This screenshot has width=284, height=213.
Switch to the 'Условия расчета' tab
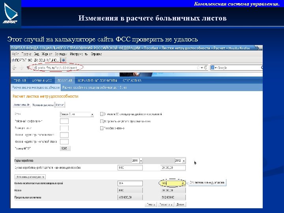[43, 105]
